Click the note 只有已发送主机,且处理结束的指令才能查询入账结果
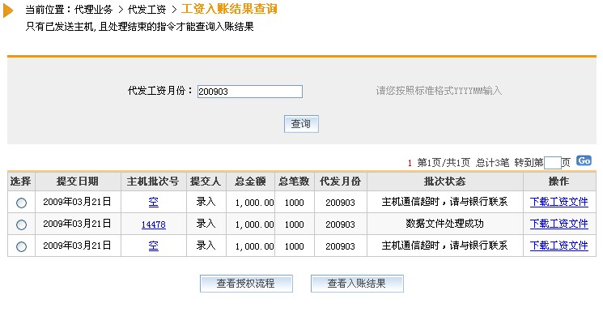Image resolution: width=603 pixels, height=312 pixels. click(x=139, y=27)
